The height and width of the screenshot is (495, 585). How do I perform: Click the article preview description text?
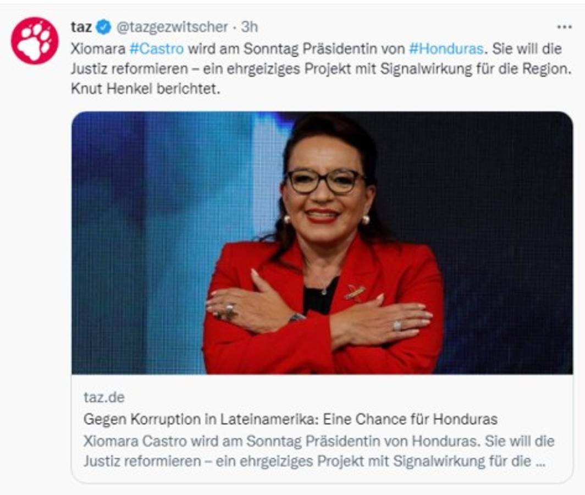point(319,451)
